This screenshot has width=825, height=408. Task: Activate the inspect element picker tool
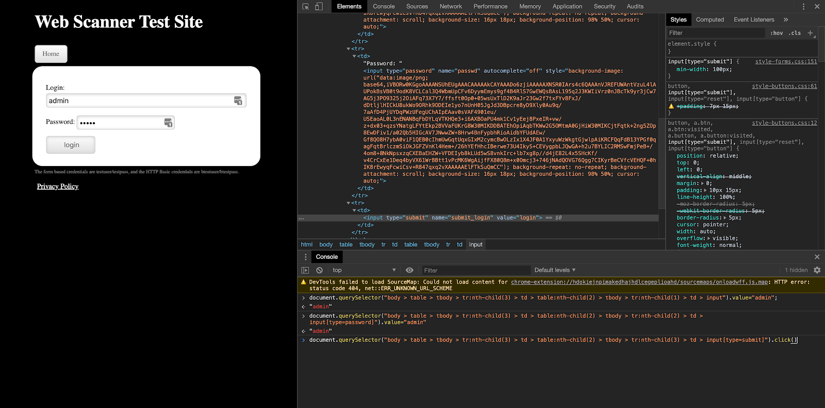pos(306,7)
